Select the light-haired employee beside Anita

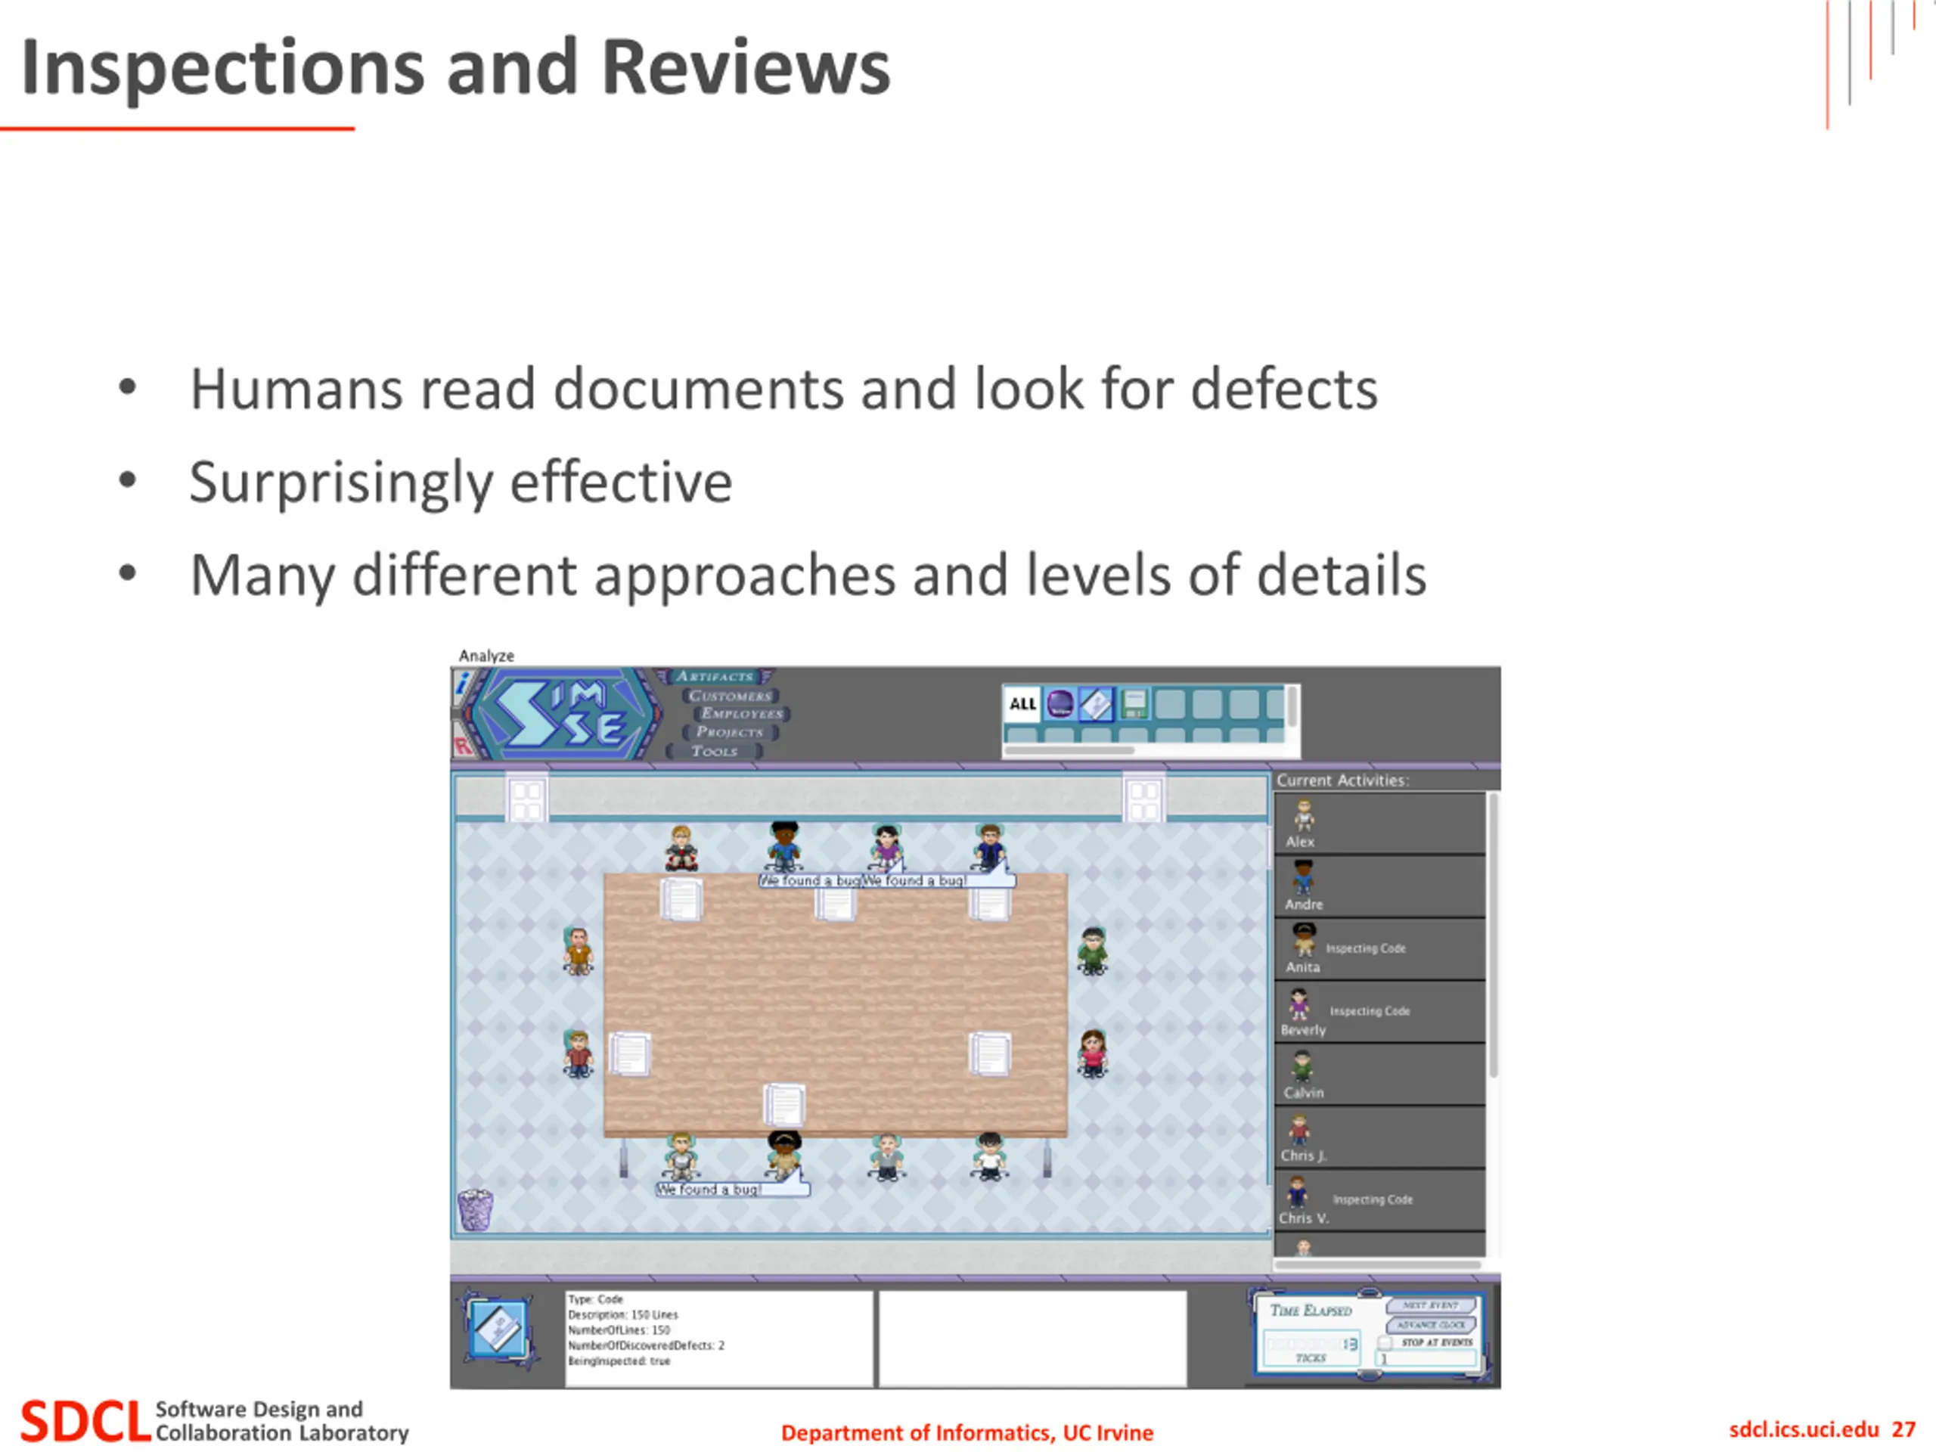click(x=681, y=1156)
